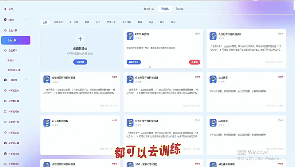Collapse the 企业大脑 section chevron

(x=26, y=30)
